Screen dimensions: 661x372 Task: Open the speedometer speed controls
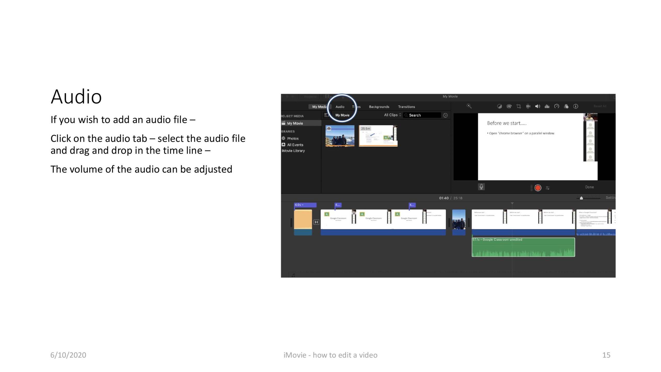[x=556, y=106]
